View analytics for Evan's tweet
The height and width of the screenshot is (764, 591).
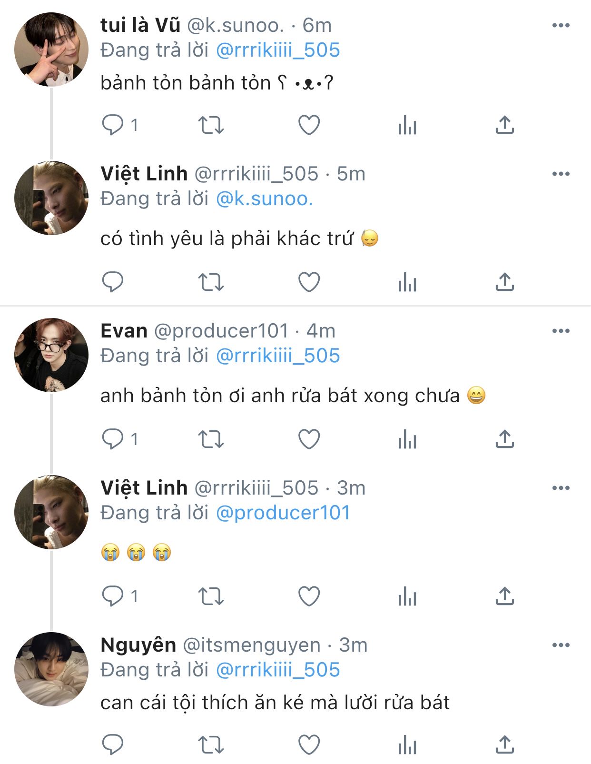click(407, 439)
